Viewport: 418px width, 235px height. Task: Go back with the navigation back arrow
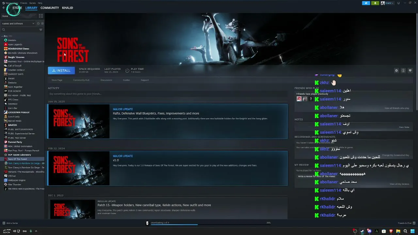pos(4,8)
